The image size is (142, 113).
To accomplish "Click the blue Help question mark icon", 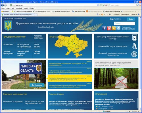I will coord(139,14).
